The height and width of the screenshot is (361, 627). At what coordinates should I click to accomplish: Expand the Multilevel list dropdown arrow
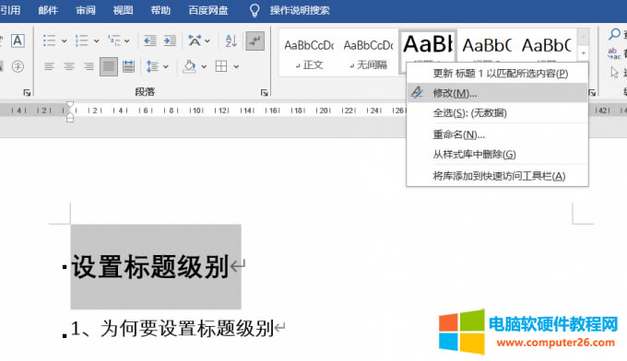pos(126,41)
